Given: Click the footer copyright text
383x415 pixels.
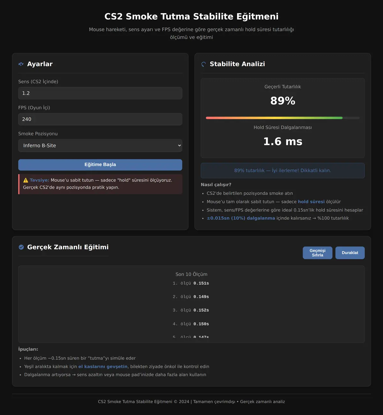Looking at the screenshot, I should [191, 402].
